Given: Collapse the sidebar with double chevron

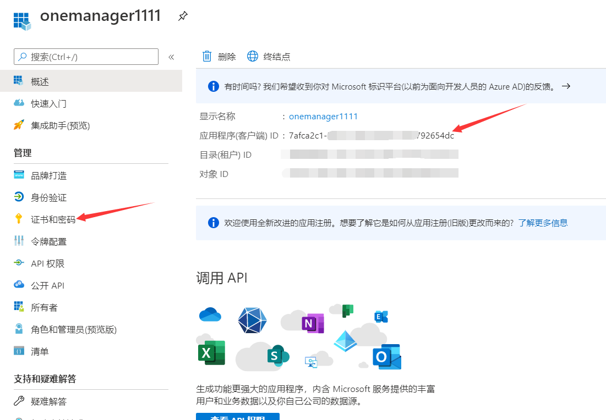Looking at the screenshot, I should pos(171,57).
